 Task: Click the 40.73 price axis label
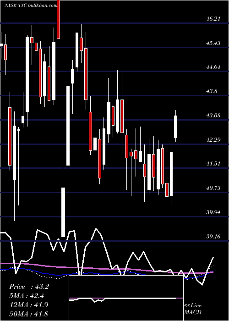[x=213, y=188]
